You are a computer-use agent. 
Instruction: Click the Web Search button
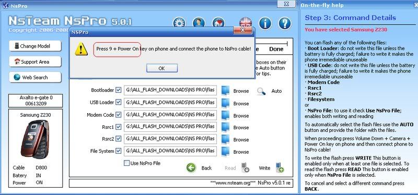[35, 77]
